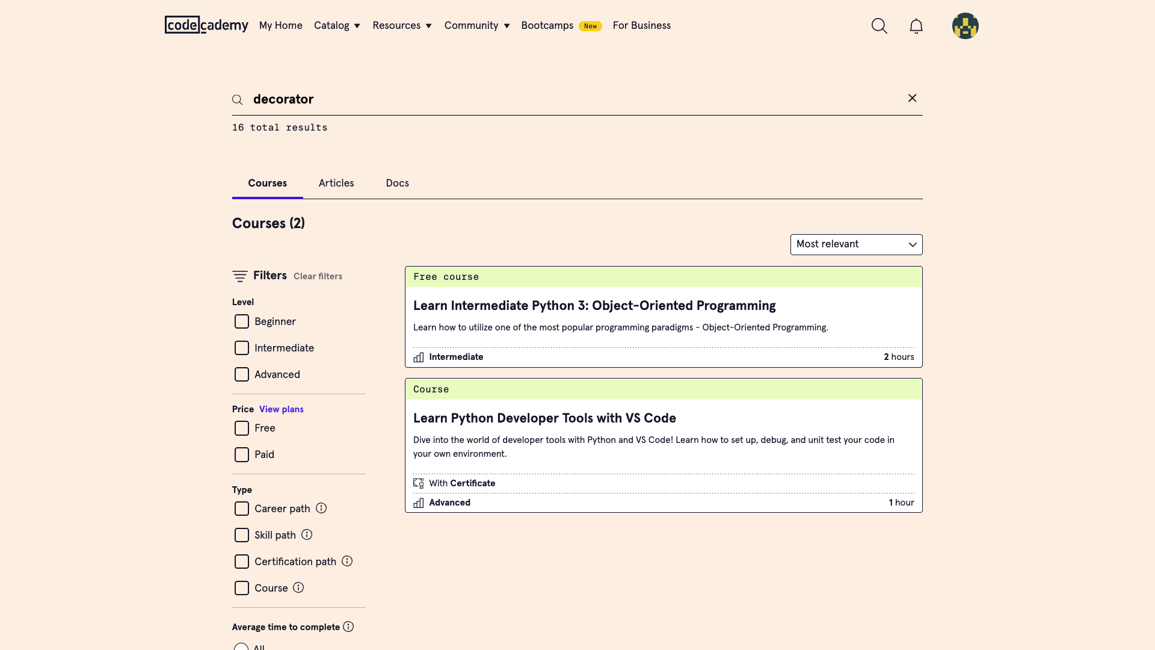Click the Clear filters link
This screenshot has width=1155, height=650.
[x=318, y=276]
